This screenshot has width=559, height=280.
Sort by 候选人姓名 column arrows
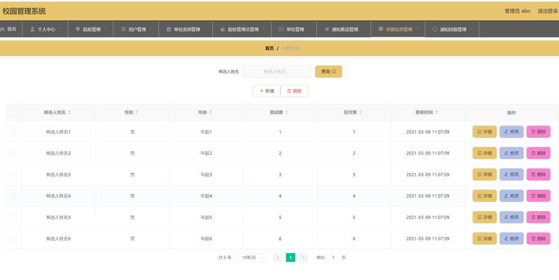(69, 112)
